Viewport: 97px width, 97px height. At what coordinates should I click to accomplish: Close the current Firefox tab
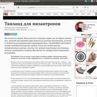point(12,4)
